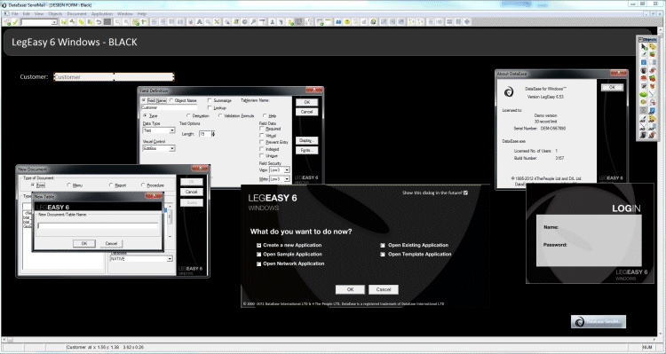Click the yellow smiley toolbar icon

[347, 21]
